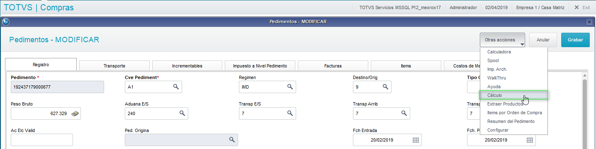Open search icon in Regimen field
This screenshot has height=149, width=596.
point(290,87)
